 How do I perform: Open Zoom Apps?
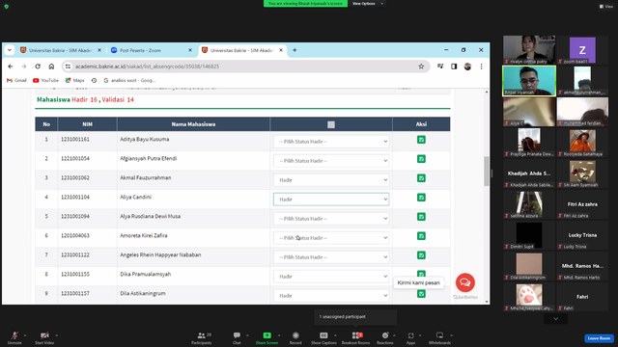(410, 338)
